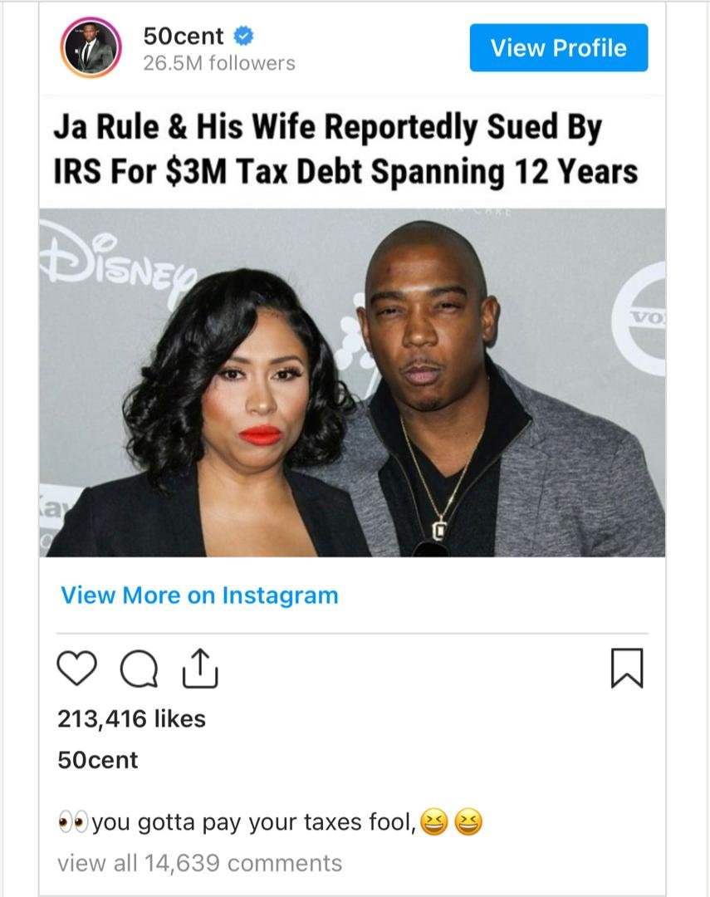Open comments via speech bubble icon
Image resolution: width=710 pixels, height=897 pixels.
coord(139,669)
